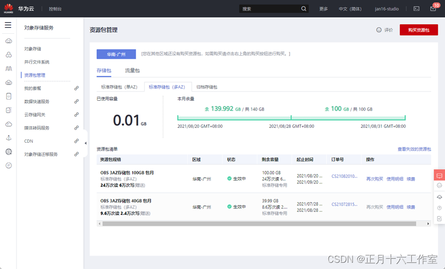The width and height of the screenshot is (445, 269).
Task: Open the 更多 menu in the top bar
Action: [323, 9]
